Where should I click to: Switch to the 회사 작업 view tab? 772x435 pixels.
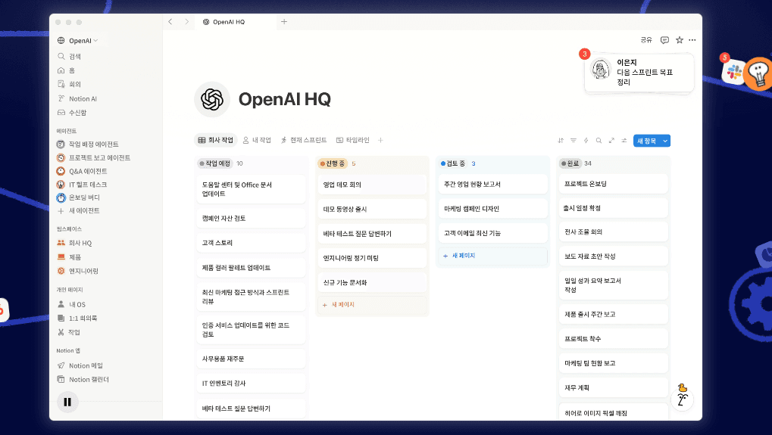216,140
